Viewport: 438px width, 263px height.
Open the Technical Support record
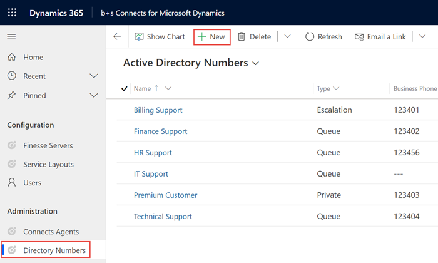coord(163,216)
